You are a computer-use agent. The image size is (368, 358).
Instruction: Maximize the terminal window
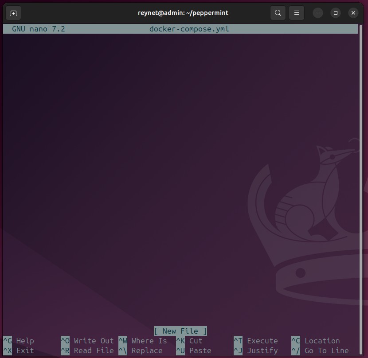tap(336, 13)
